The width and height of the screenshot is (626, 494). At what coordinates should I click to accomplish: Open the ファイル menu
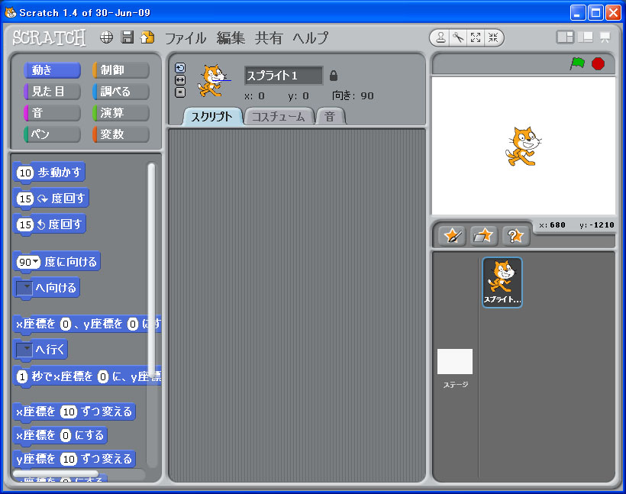(x=186, y=38)
